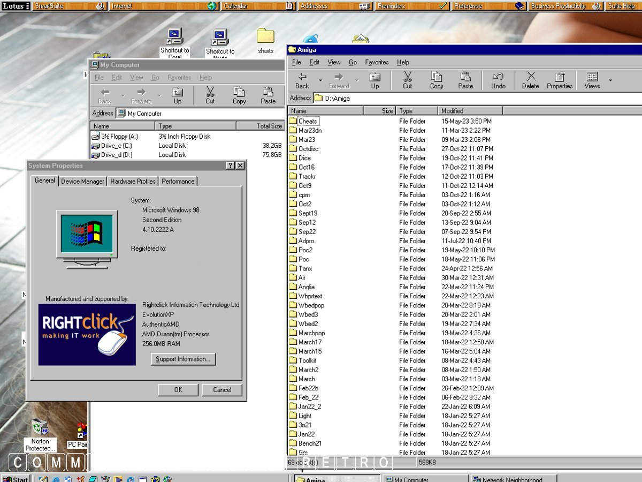The width and height of the screenshot is (642, 482).
Task: Select the Cheats folder
Action: (308, 121)
